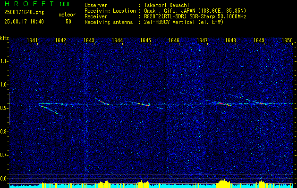The image size is (297, 188).
Task: Click frequency label 0.9
Action: [4, 108]
